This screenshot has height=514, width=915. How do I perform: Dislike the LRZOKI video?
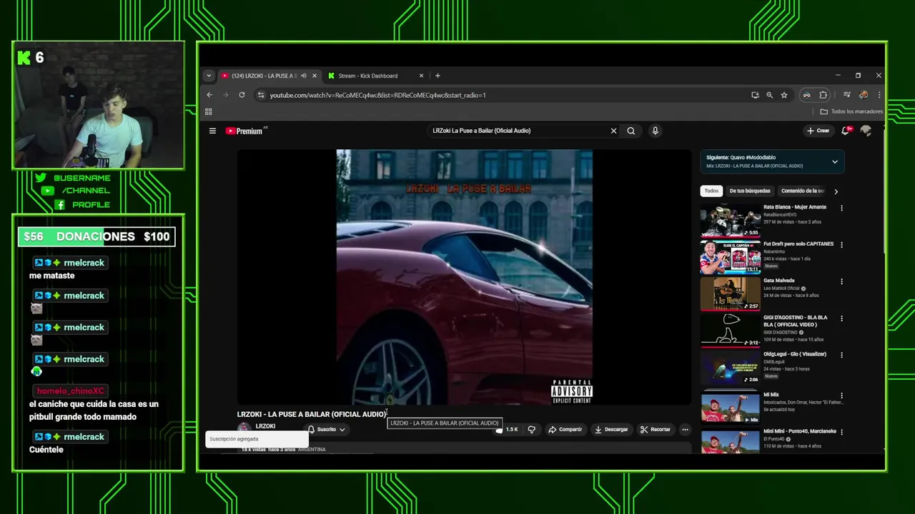[531, 429]
